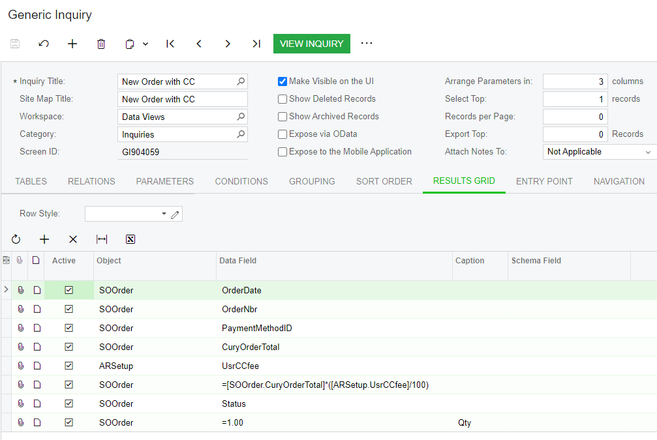Open the Sort Order tab
Image resolution: width=657 pixels, height=440 pixels.
[x=384, y=181]
